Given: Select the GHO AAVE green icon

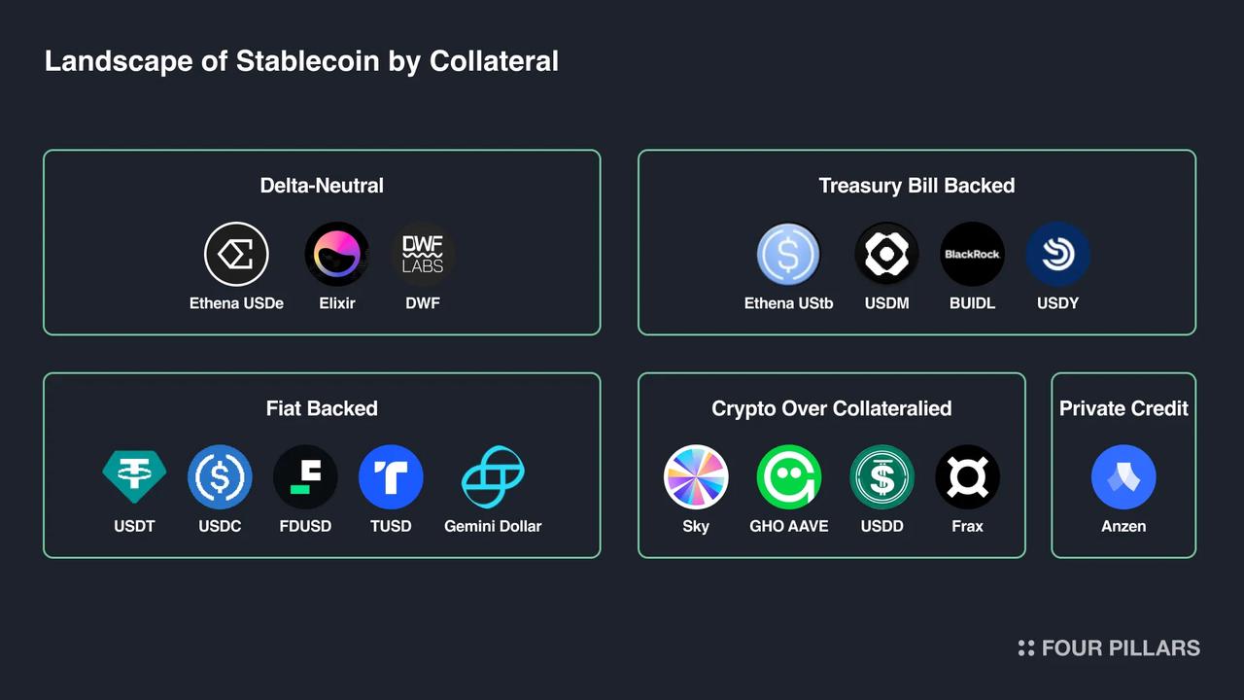Looking at the screenshot, I should tap(789, 477).
